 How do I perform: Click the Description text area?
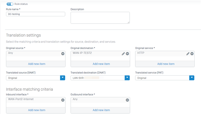(x=100, y=18)
